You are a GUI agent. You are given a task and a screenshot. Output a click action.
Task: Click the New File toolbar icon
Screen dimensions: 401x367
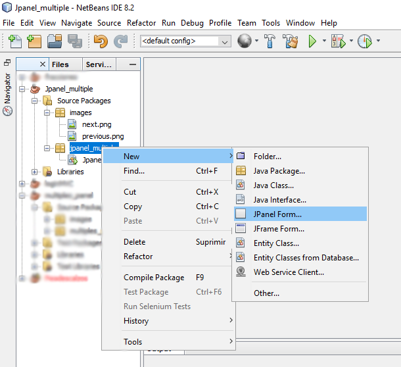pyautogui.click(x=15, y=41)
